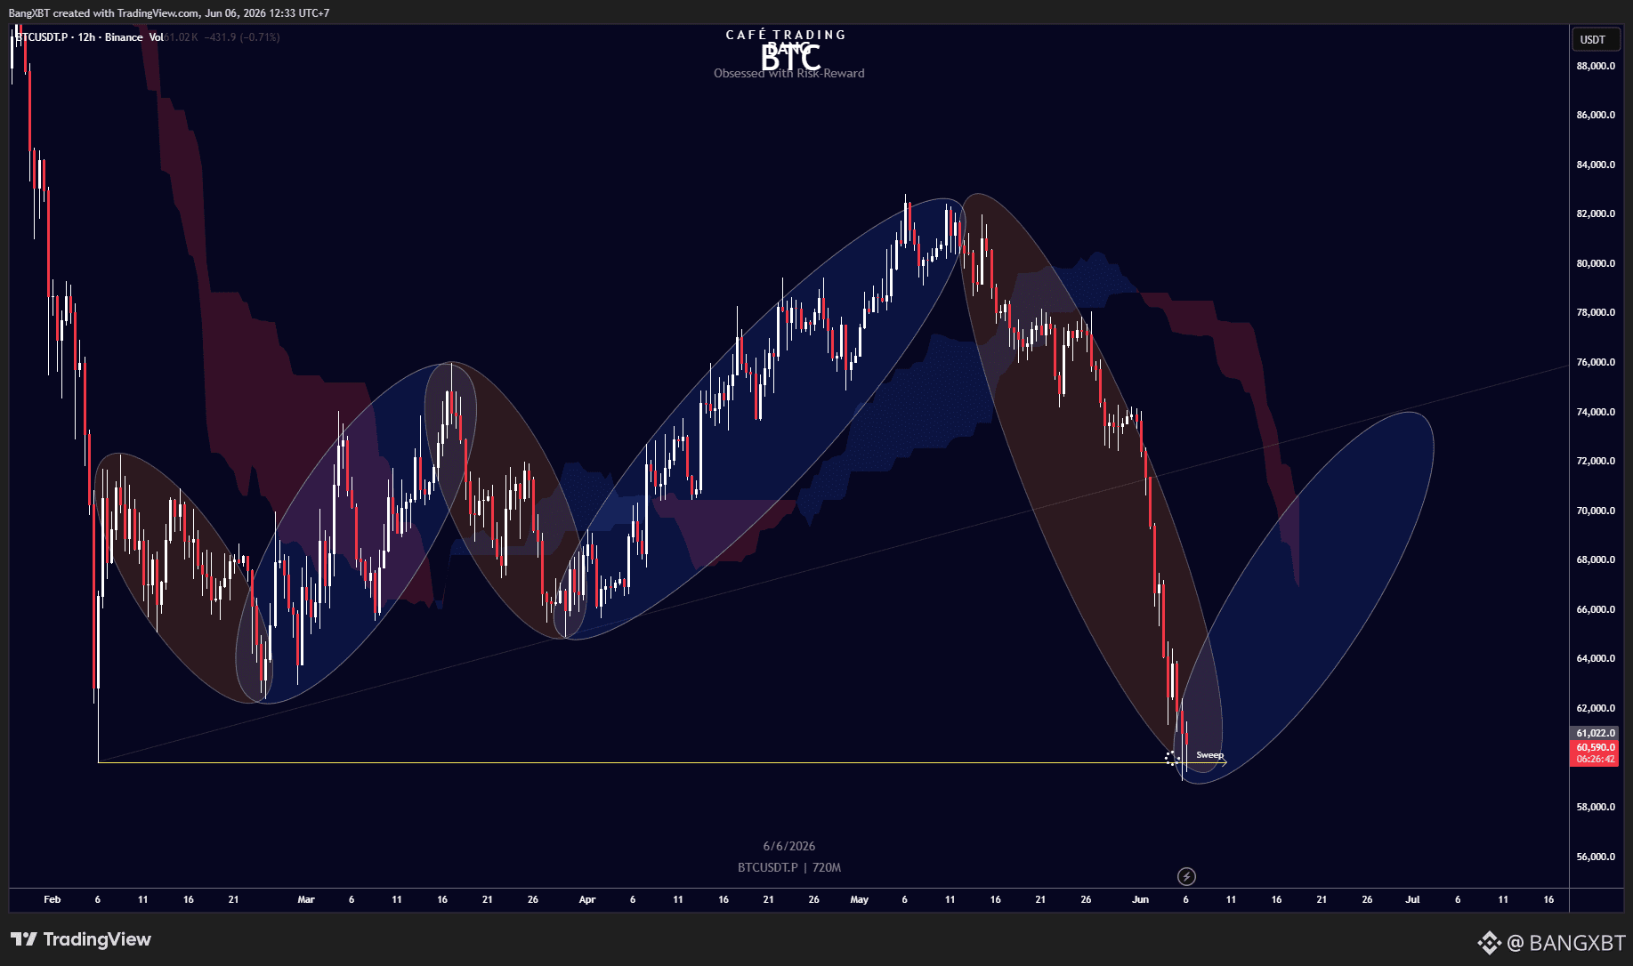The image size is (1633, 966).
Task: Click the lightning bolt icon above the time axis
Action: pyautogui.click(x=1186, y=877)
